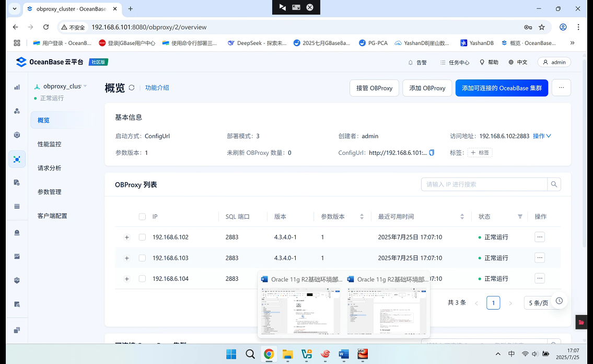Open actions menu for 192.168.6.102 row
Screen dimensions: 593x364
click(540, 237)
